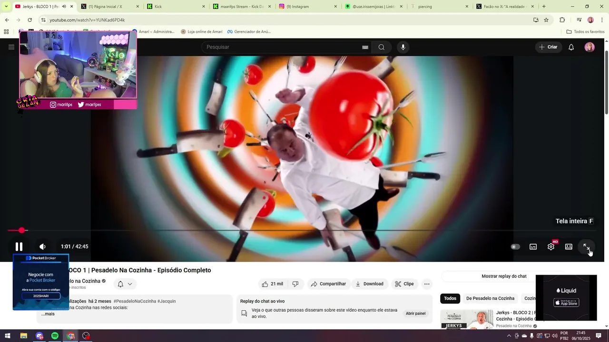Image resolution: width=609 pixels, height=342 pixels.
Task: Open the on-screen keyboard in search box
Action: (x=365, y=47)
